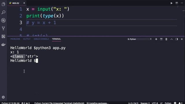Close the app.py tab

[24, 3]
